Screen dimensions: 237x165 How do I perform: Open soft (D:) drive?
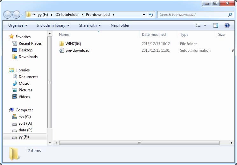click(x=25, y=123)
